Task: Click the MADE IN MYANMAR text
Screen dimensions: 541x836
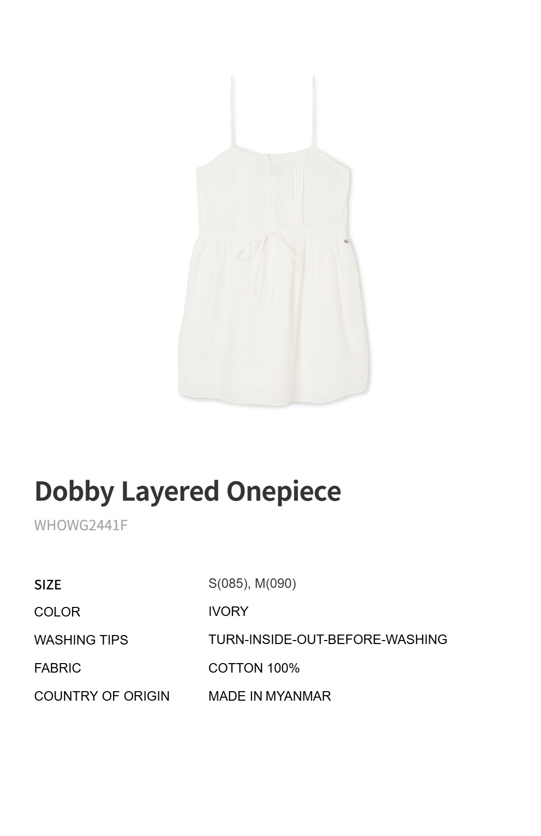Action: (x=269, y=696)
